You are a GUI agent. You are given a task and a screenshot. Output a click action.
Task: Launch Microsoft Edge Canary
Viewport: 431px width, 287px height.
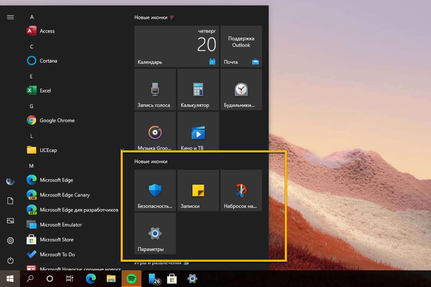[x=65, y=195]
